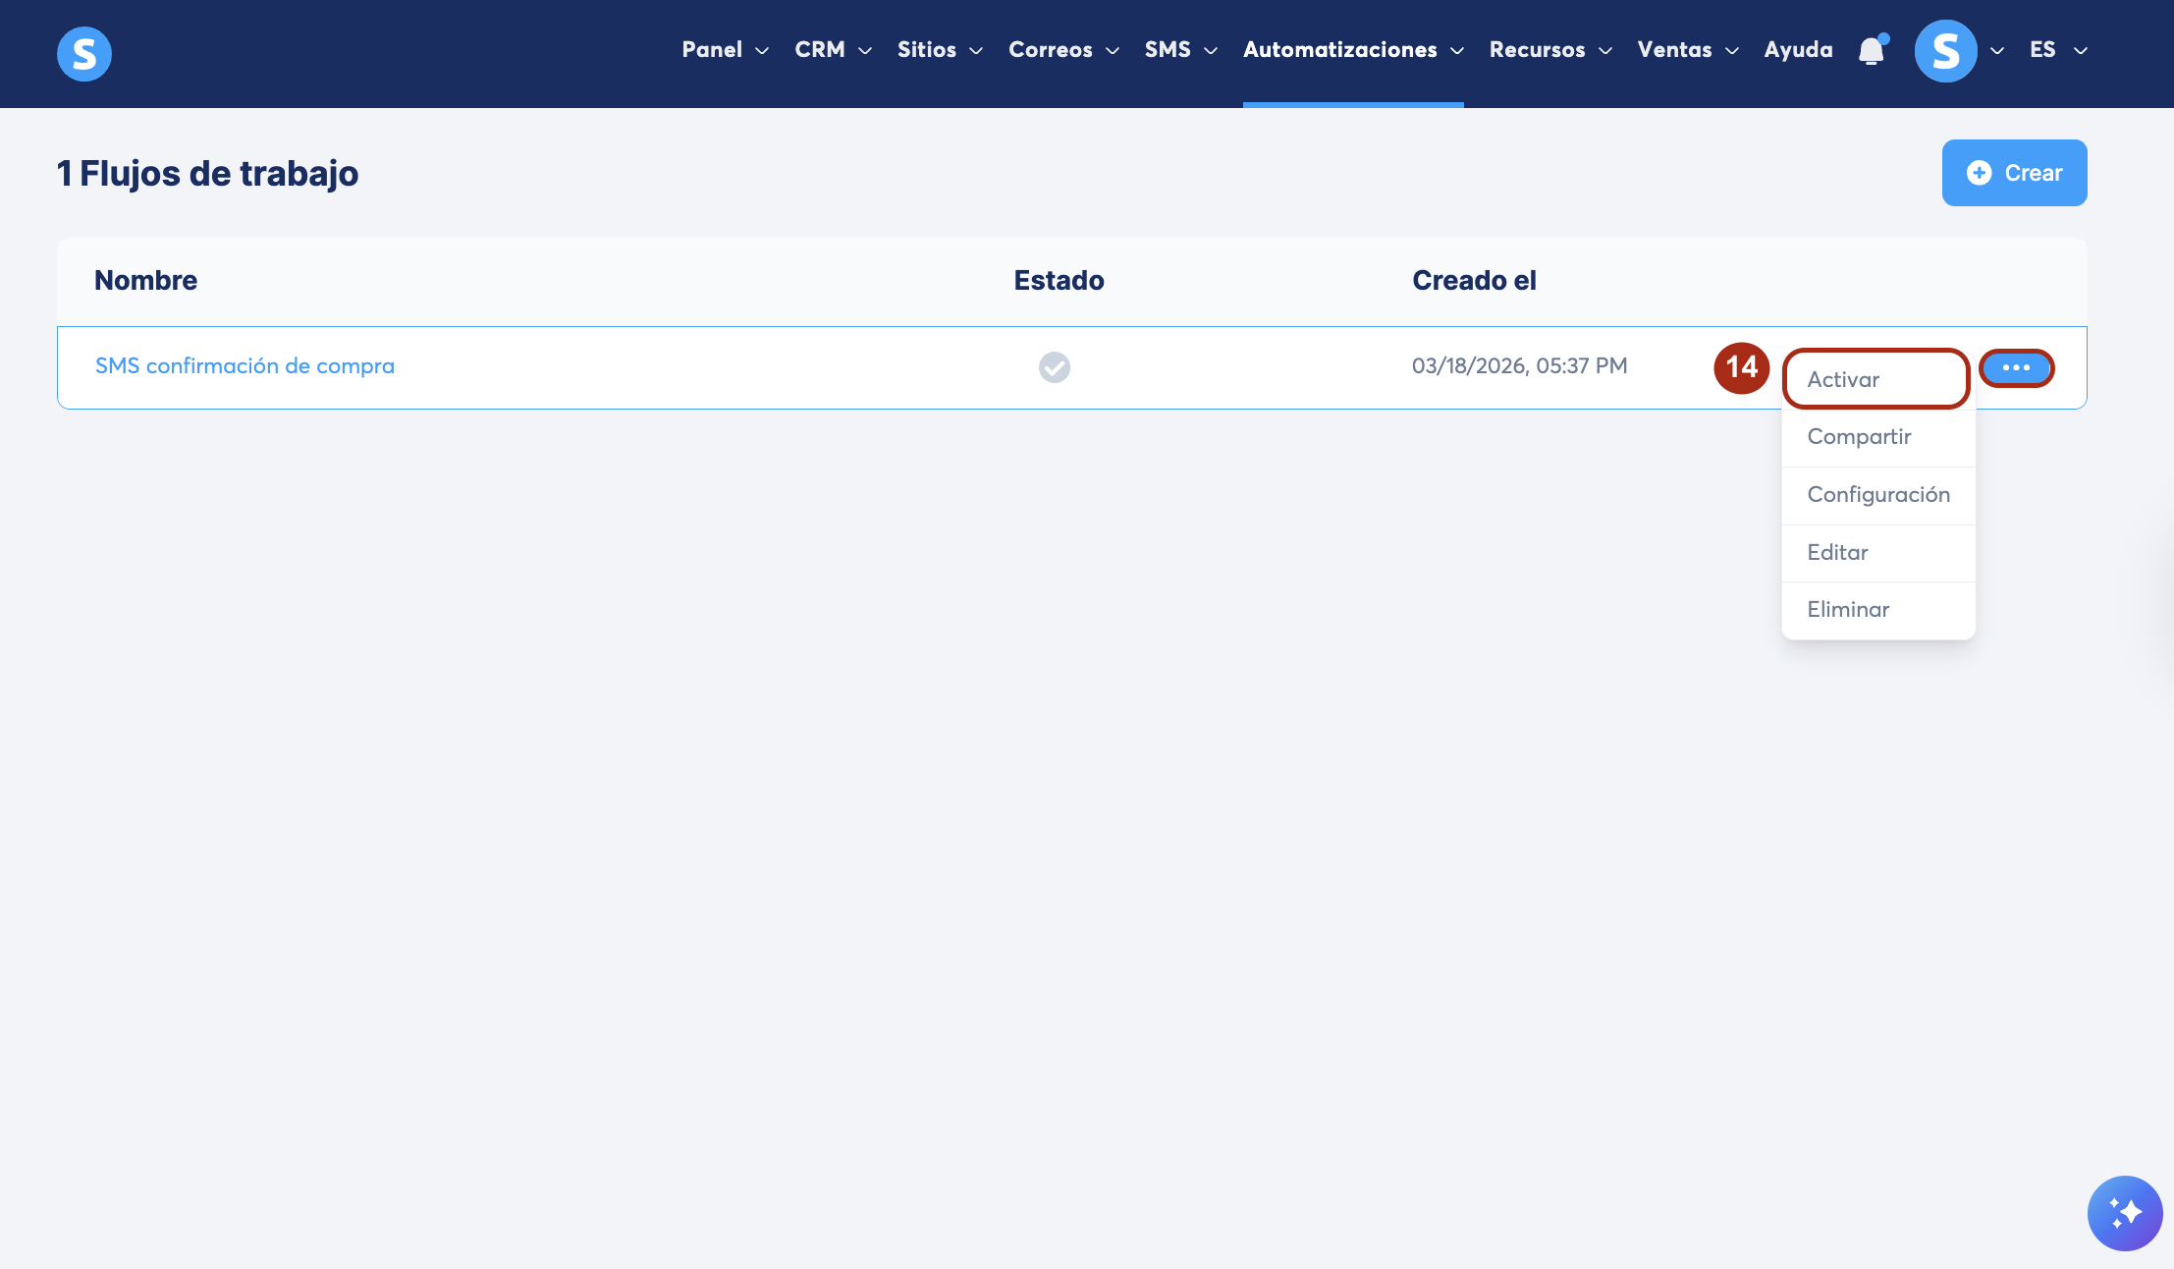Screen dimensions: 2174x1269
Task: Click the user profile avatar
Action: [1945, 51]
